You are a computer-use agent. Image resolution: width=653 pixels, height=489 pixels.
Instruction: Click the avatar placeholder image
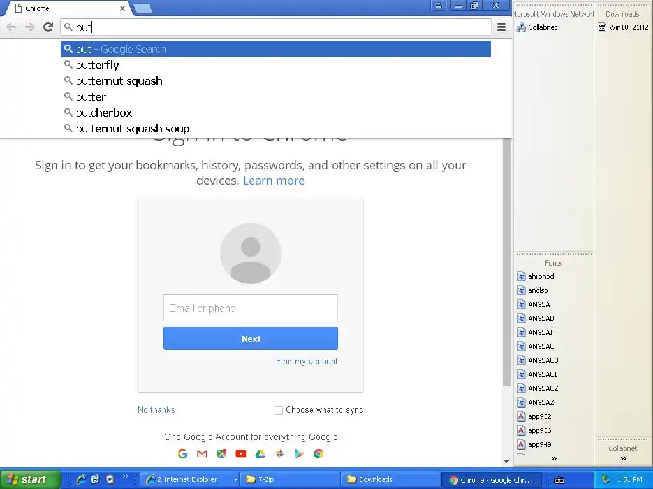250,253
